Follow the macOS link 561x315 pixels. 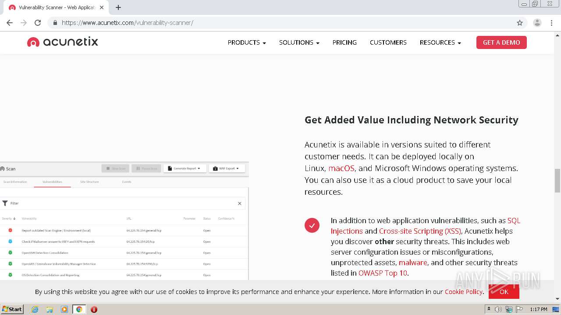pyautogui.click(x=341, y=168)
